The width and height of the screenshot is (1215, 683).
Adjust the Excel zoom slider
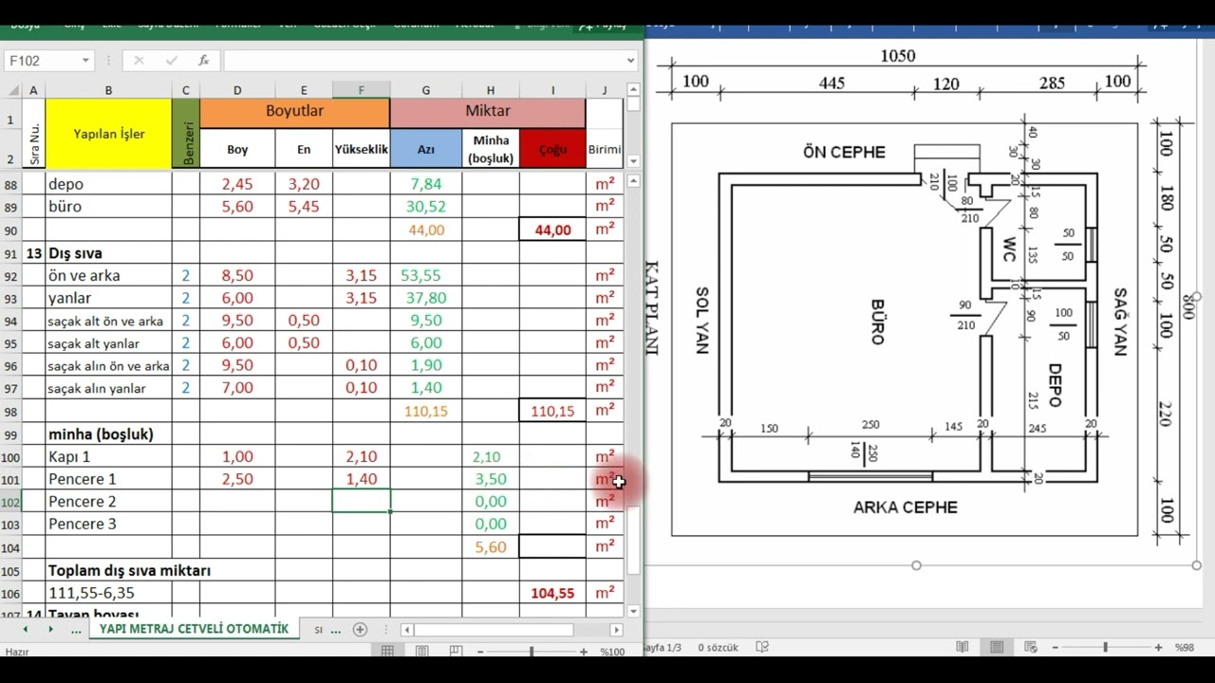(x=532, y=652)
